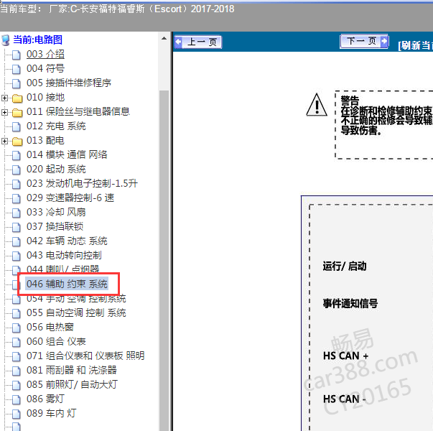Click the 刷新当前 refresh link
The image size is (433, 431).
point(415,45)
